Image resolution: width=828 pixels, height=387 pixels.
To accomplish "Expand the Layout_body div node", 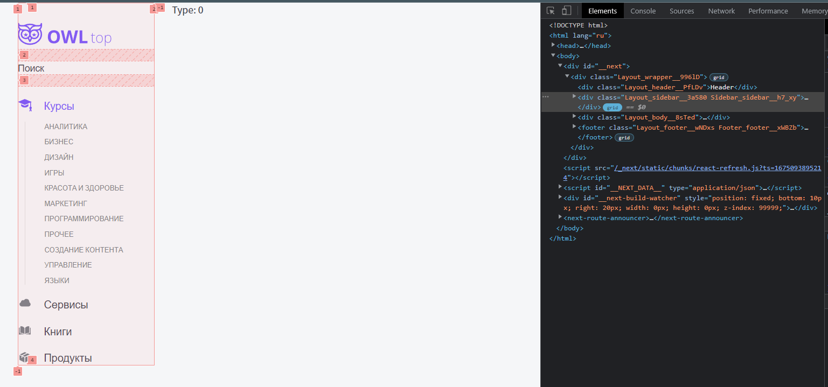I will (x=574, y=116).
